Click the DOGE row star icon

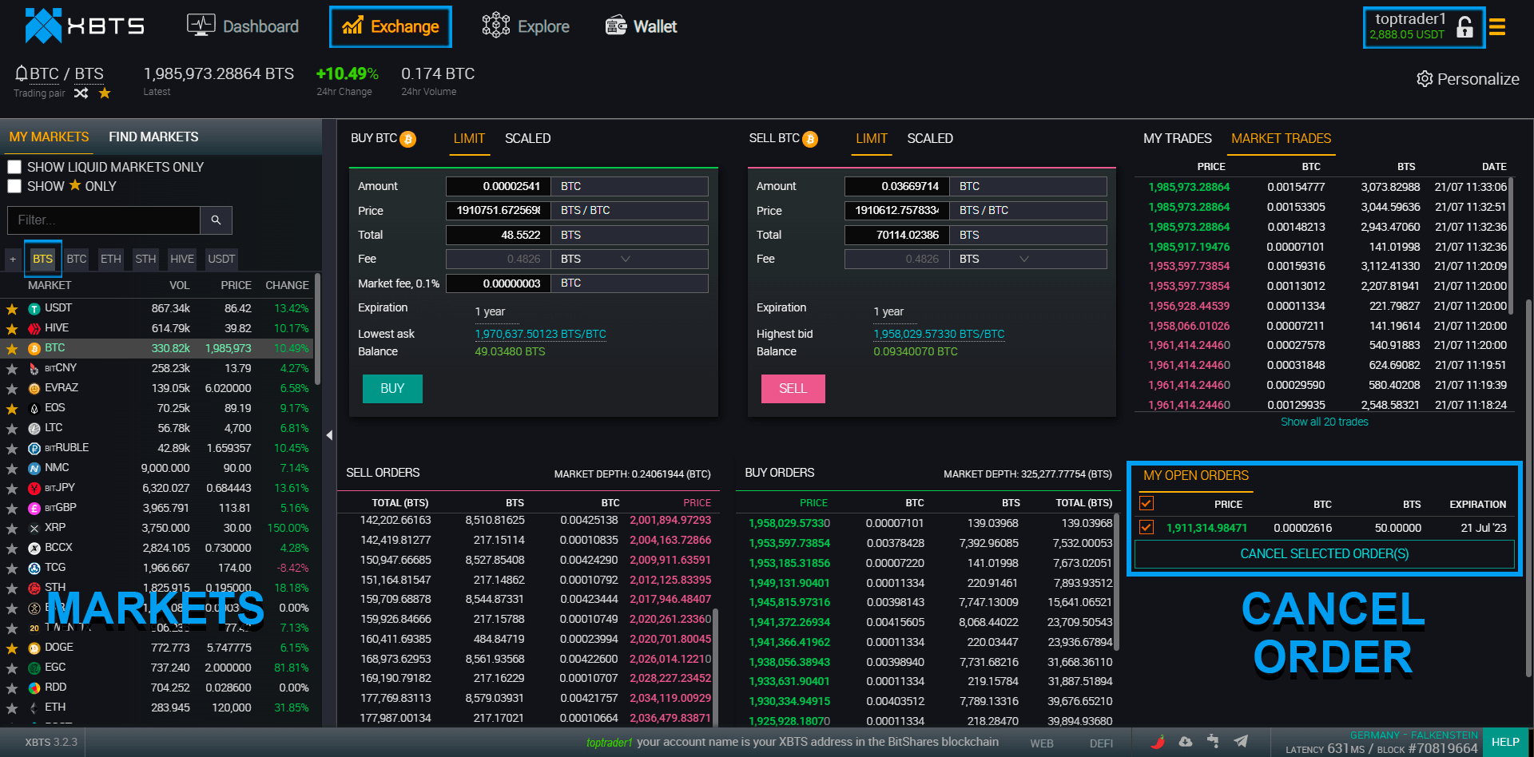(x=12, y=648)
